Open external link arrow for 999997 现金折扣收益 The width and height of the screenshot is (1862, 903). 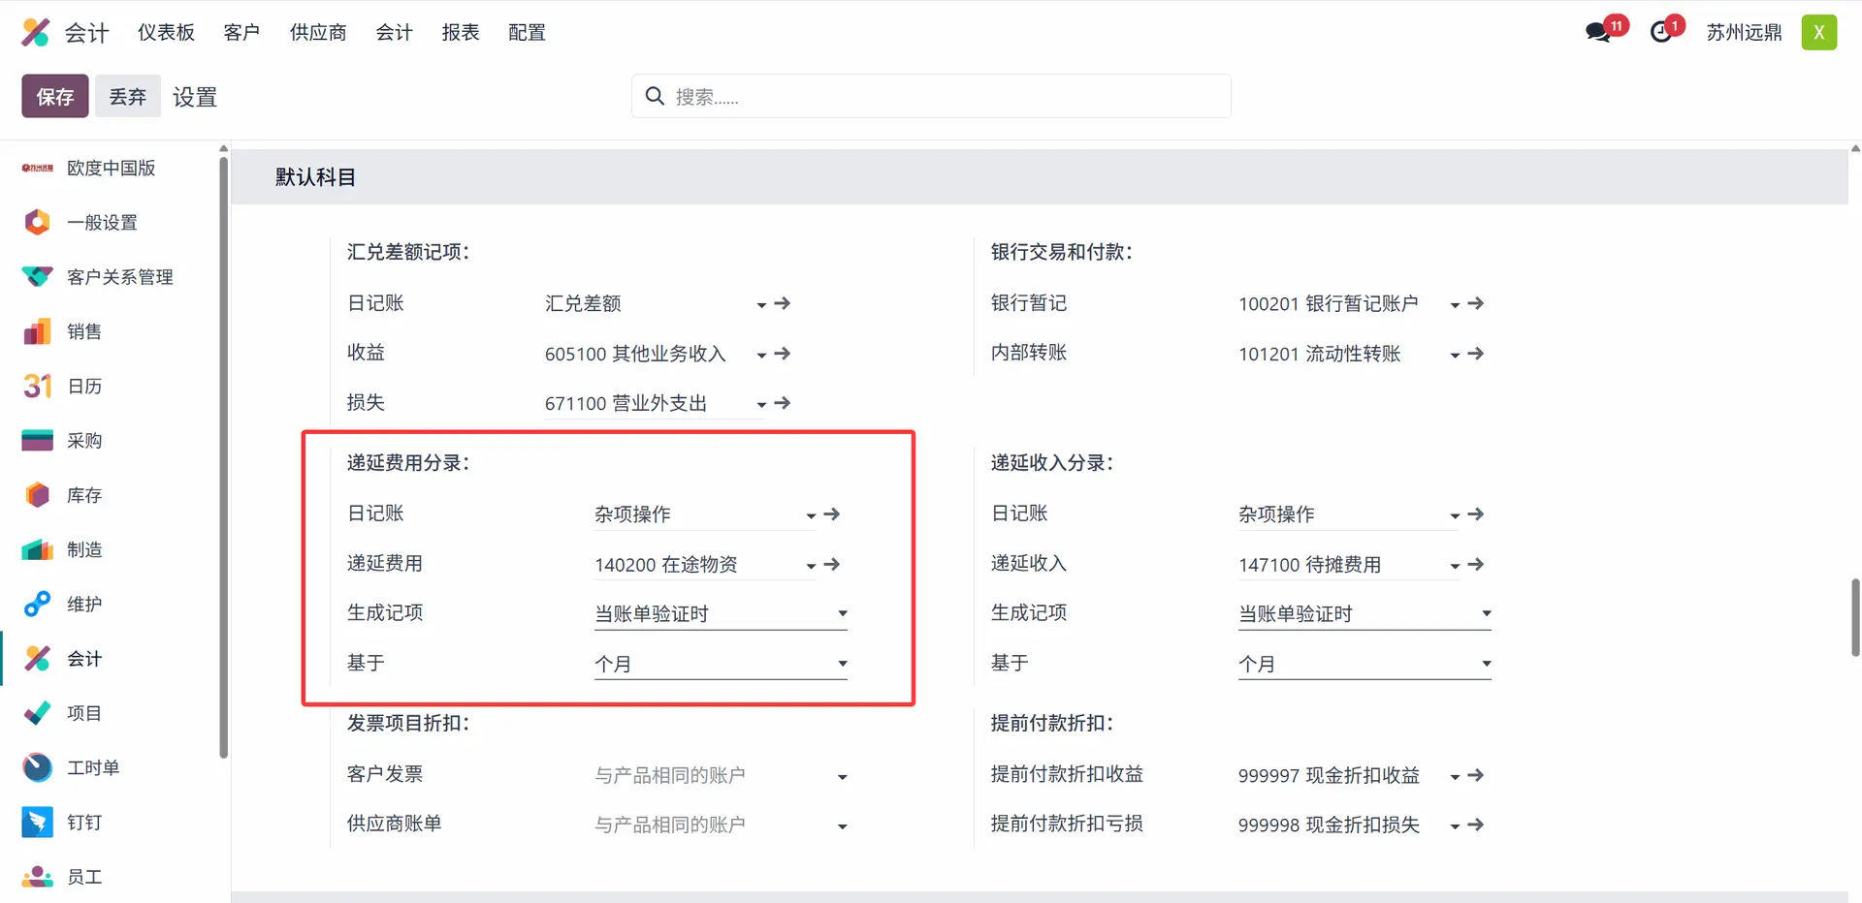(1476, 775)
